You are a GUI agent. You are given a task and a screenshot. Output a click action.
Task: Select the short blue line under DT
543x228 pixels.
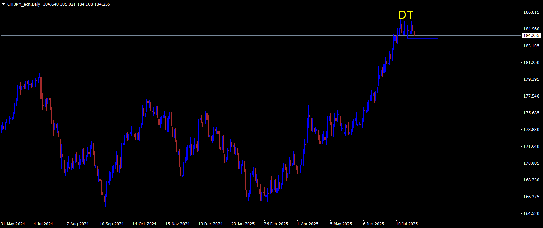tap(422, 39)
